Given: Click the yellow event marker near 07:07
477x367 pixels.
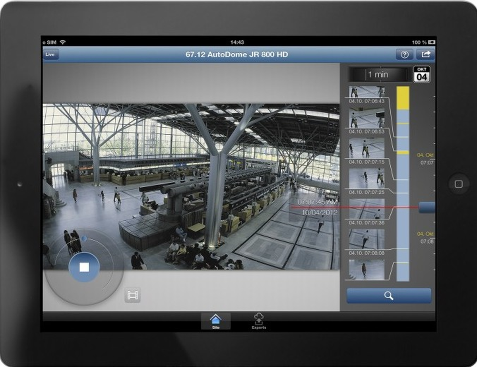Looking at the screenshot, I should pyautogui.click(x=403, y=152).
